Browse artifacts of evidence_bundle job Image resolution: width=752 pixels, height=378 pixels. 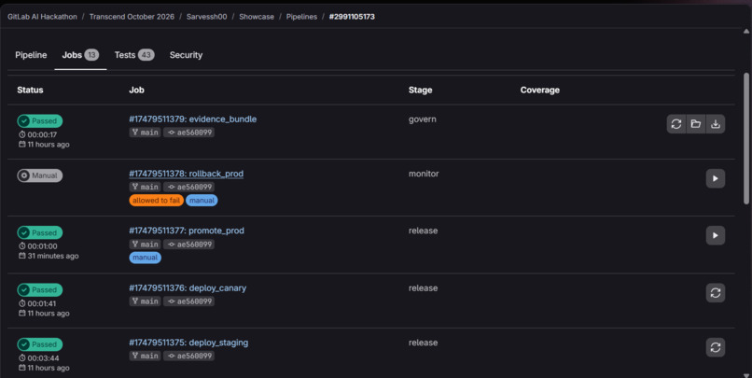(696, 124)
